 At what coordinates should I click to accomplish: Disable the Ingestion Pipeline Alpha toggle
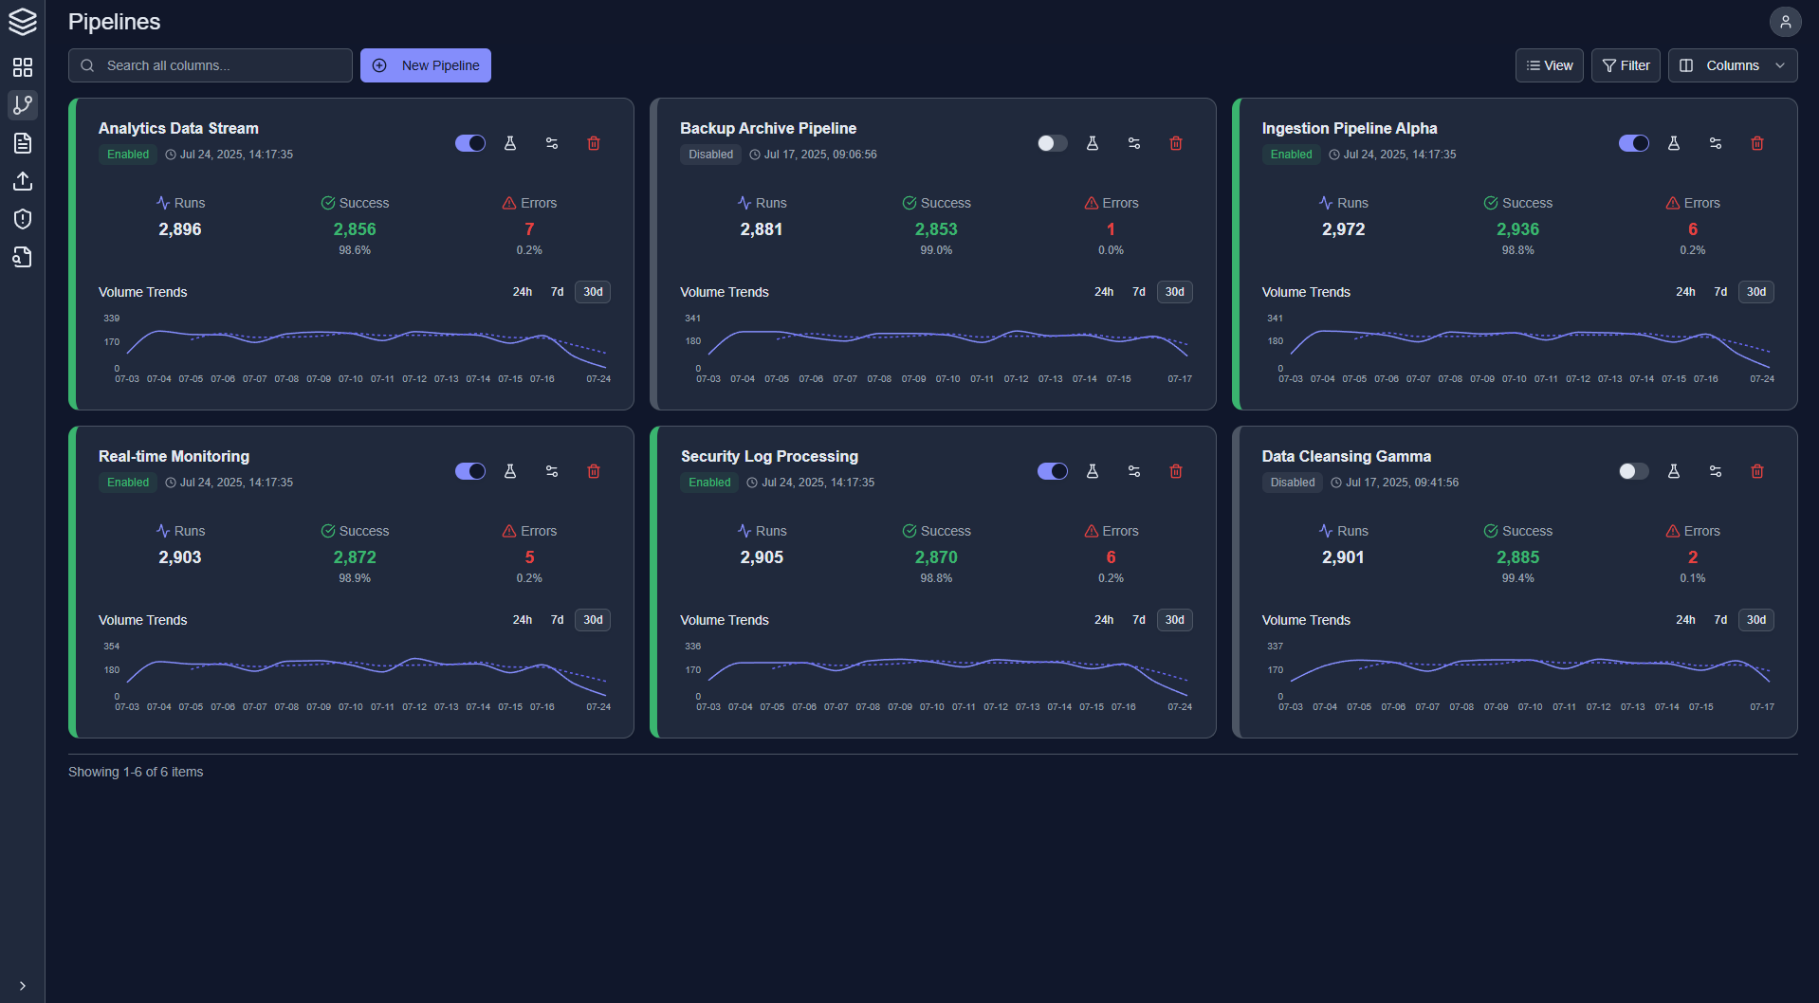1633,142
